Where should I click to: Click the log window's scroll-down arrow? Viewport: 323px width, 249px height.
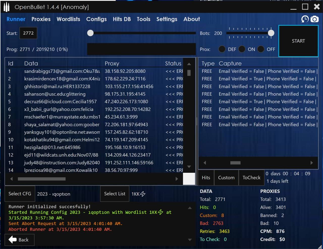click(x=190, y=240)
